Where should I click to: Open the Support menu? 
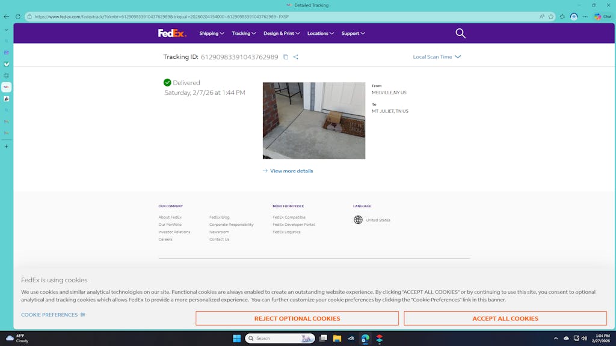pyautogui.click(x=353, y=34)
